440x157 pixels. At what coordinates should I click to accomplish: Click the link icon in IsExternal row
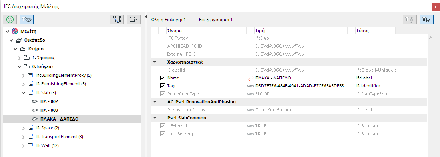tap(250, 126)
